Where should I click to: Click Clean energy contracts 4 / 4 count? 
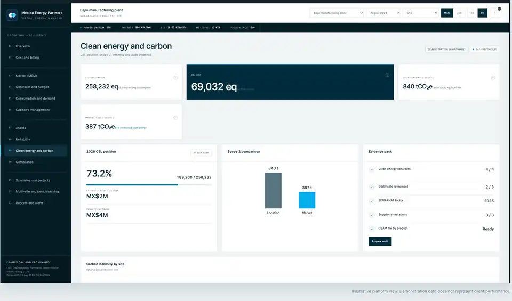click(490, 169)
